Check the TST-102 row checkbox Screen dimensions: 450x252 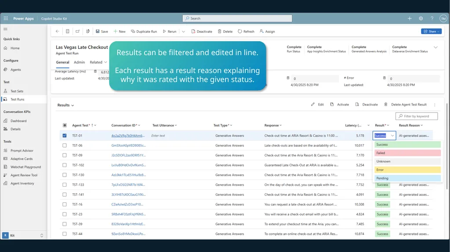(x=65, y=165)
